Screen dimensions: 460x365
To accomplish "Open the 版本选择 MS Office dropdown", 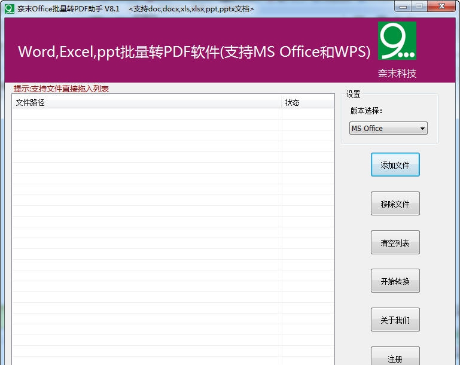I will 388,128.
